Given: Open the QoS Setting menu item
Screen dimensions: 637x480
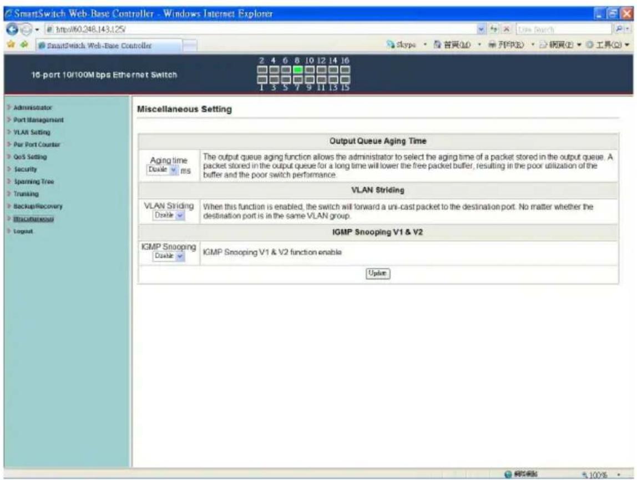Looking at the screenshot, I should coord(30,157).
